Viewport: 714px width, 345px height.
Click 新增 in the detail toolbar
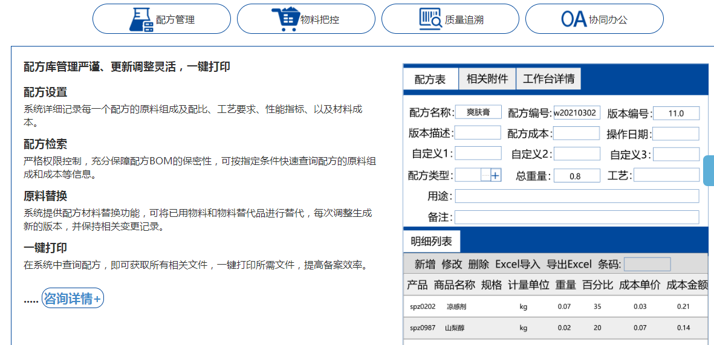[425, 265]
